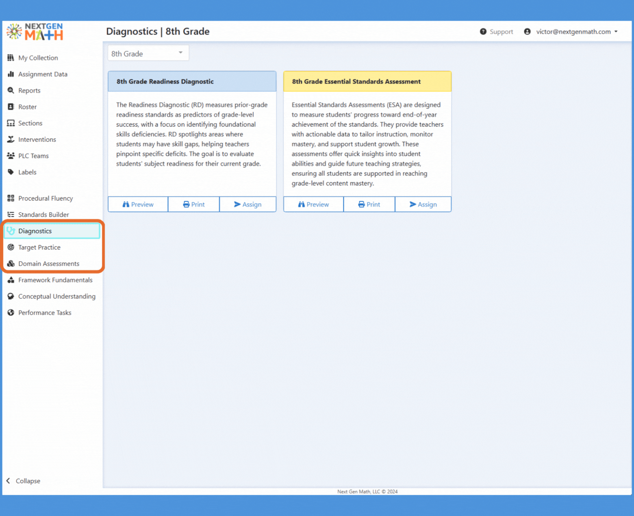Click the Framework Fundamentals shapes icon
Viewport: 634px width, 516px height.
(11, 280)
